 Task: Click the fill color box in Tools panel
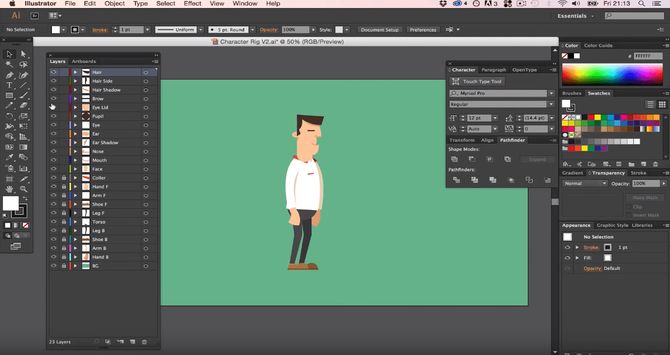(10, 204)
